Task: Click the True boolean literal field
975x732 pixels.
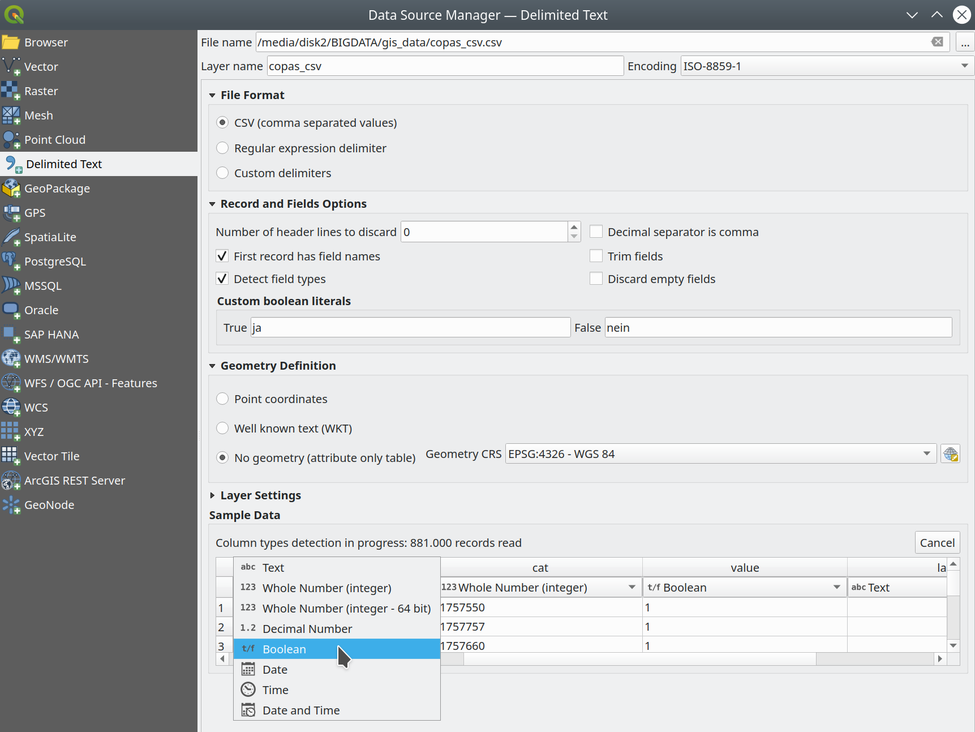Action: (x=410, y=327)
